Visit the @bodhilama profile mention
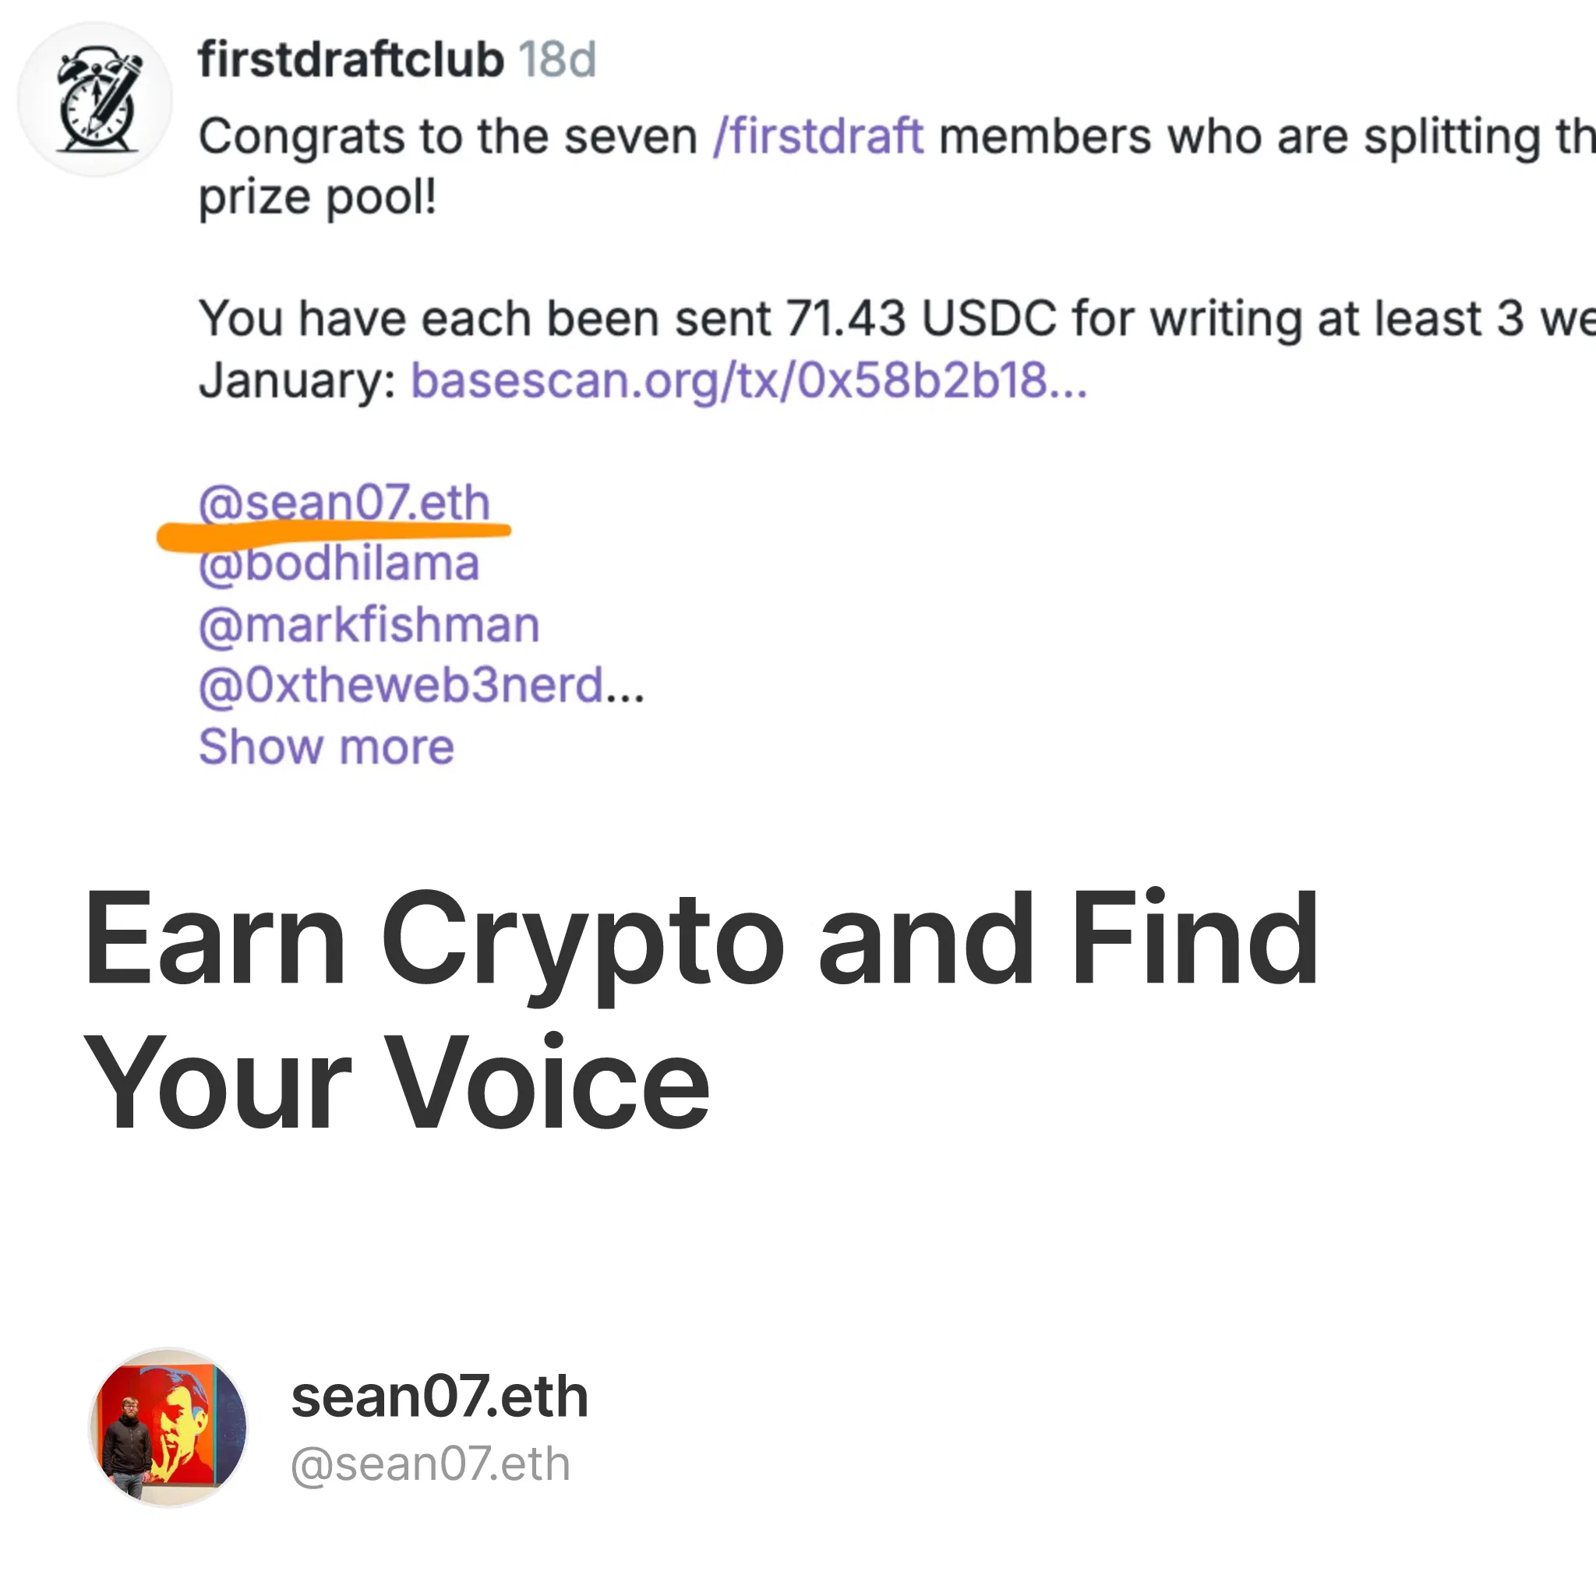The height and width of the screenshot is (1596, 1596). tap(339, 563)
